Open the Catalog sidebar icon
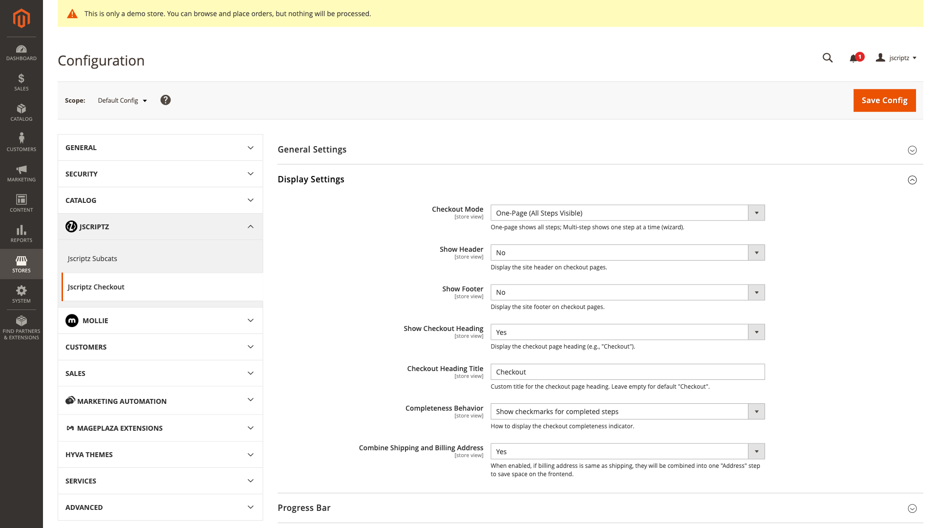This screenshot has width=938, height=528. coord(21,112)
